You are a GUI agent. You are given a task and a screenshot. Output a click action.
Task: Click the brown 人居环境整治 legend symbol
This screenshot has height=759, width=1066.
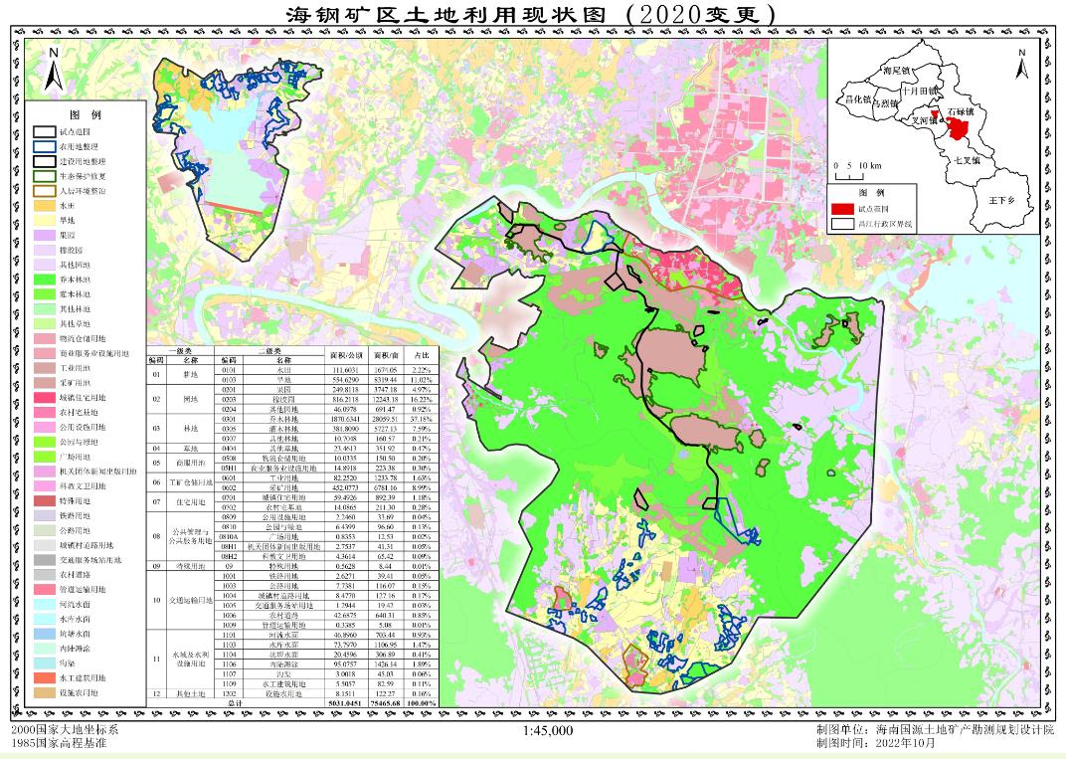45,189
